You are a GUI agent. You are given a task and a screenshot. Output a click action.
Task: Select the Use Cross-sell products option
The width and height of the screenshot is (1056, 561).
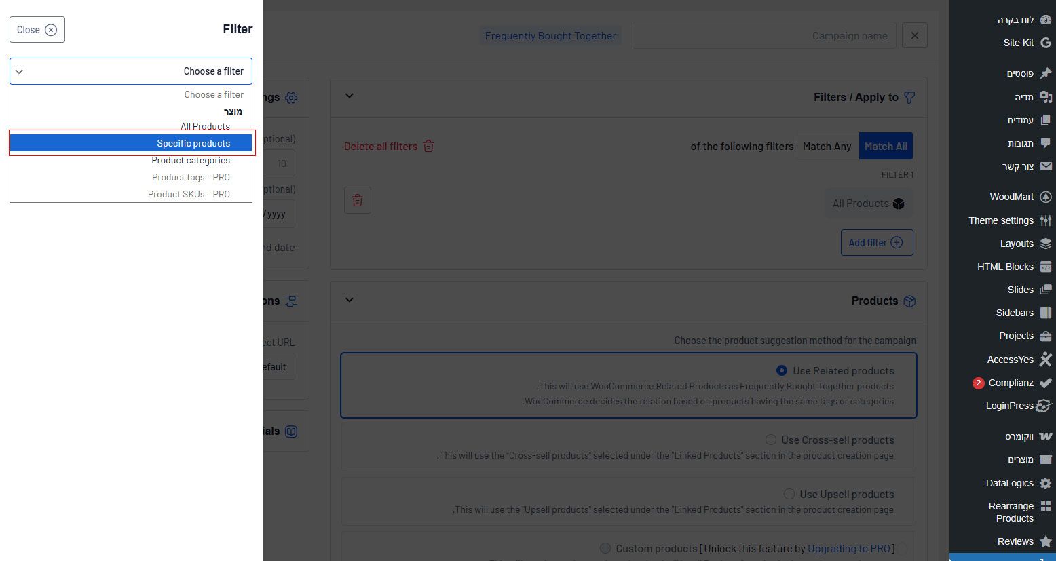tap(771, 440)
